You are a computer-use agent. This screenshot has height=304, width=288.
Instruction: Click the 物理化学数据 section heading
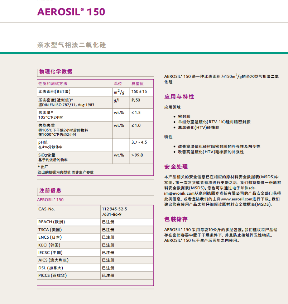pos(56,71)
